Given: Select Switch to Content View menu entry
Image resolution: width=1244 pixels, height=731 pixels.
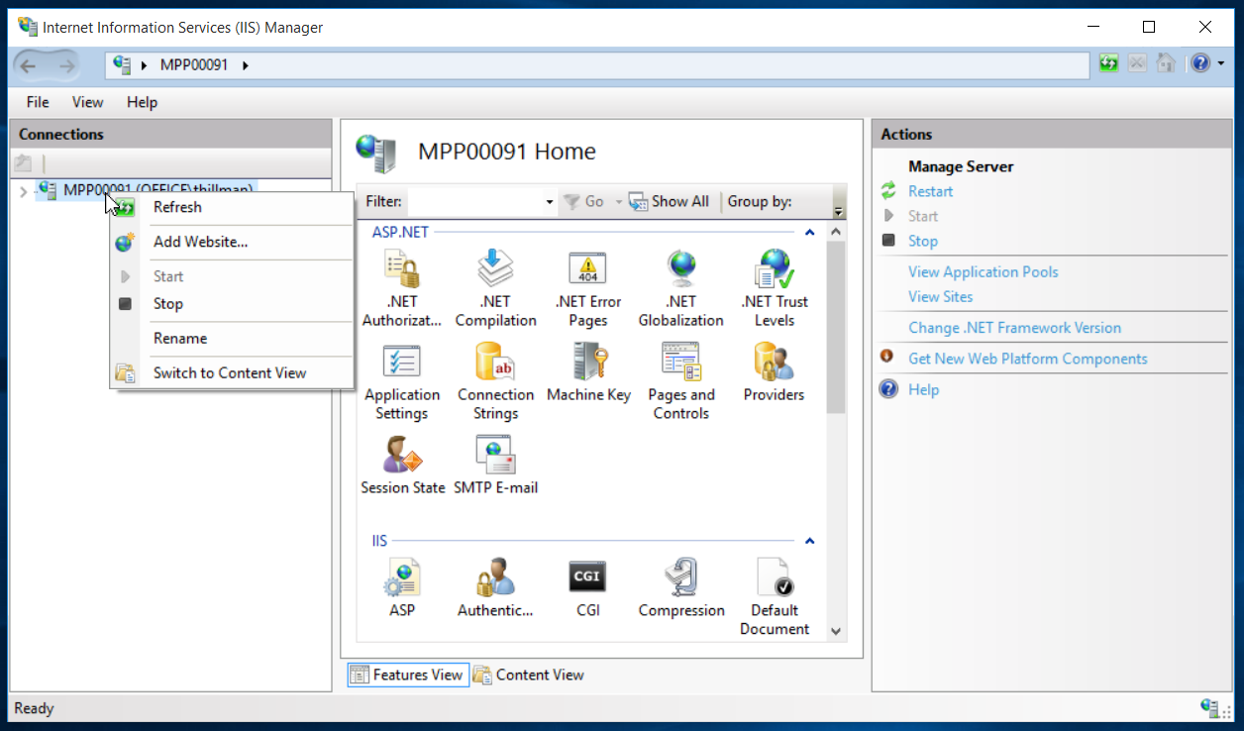Looking at the screenshot, I should pyautogui.click(x=229, y=373).
